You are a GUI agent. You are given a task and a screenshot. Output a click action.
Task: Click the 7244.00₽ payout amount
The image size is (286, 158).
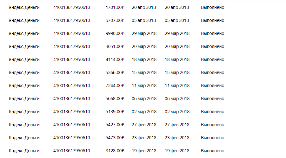(x=115, y=86)
